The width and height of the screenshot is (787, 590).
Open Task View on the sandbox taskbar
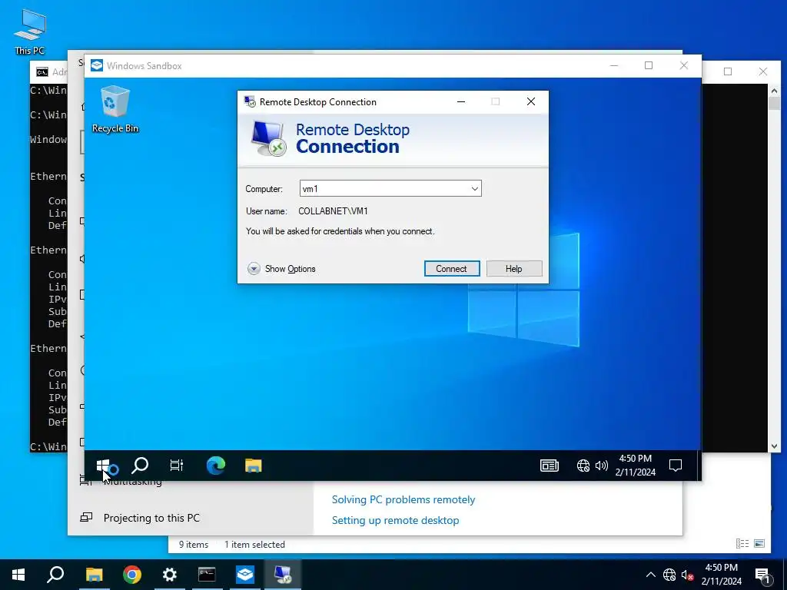coord(177,466)
